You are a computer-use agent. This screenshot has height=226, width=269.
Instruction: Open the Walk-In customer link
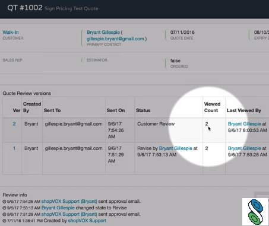[x=11, y=32]
